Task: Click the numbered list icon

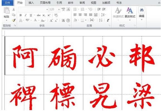Action: tap(83, 9)
